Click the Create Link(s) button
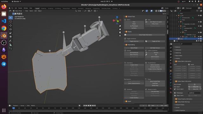The width and height of the screenshot is (203, 114). click(134, 65)
